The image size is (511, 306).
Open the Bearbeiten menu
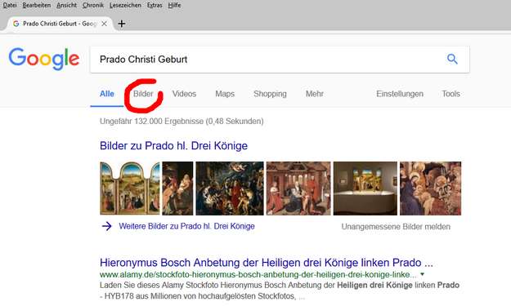click(x=37, y=5)
